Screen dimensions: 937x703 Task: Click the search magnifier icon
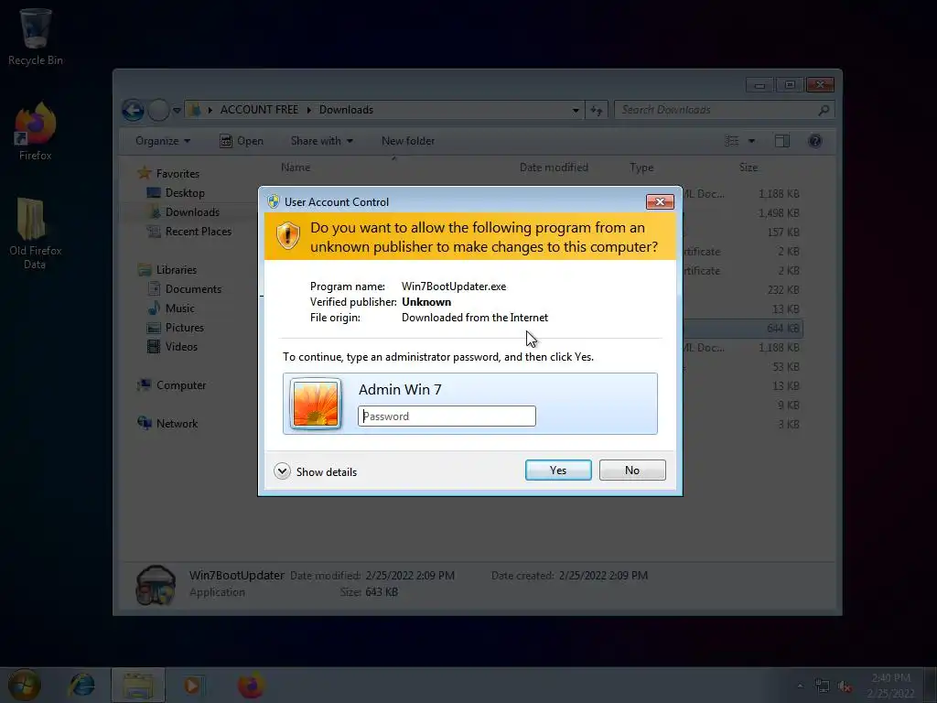(x=824, y=110)
